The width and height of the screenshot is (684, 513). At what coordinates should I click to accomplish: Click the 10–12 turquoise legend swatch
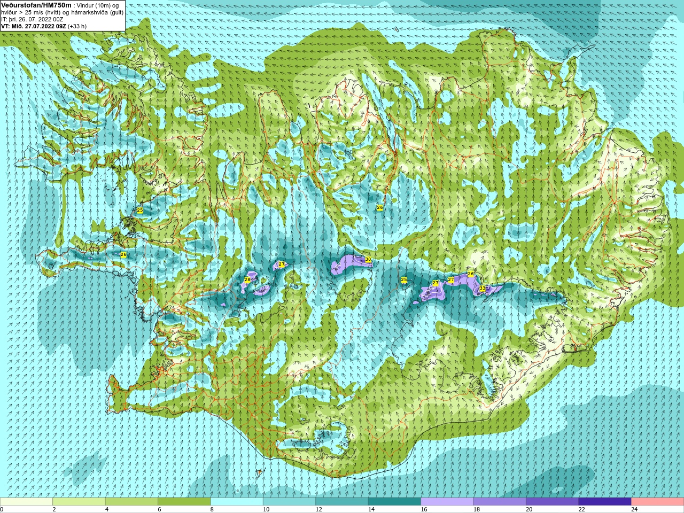point(289,501)
